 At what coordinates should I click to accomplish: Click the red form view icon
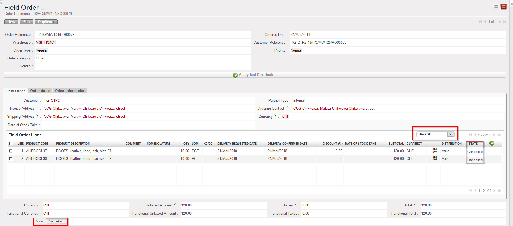tap(504, 7)
